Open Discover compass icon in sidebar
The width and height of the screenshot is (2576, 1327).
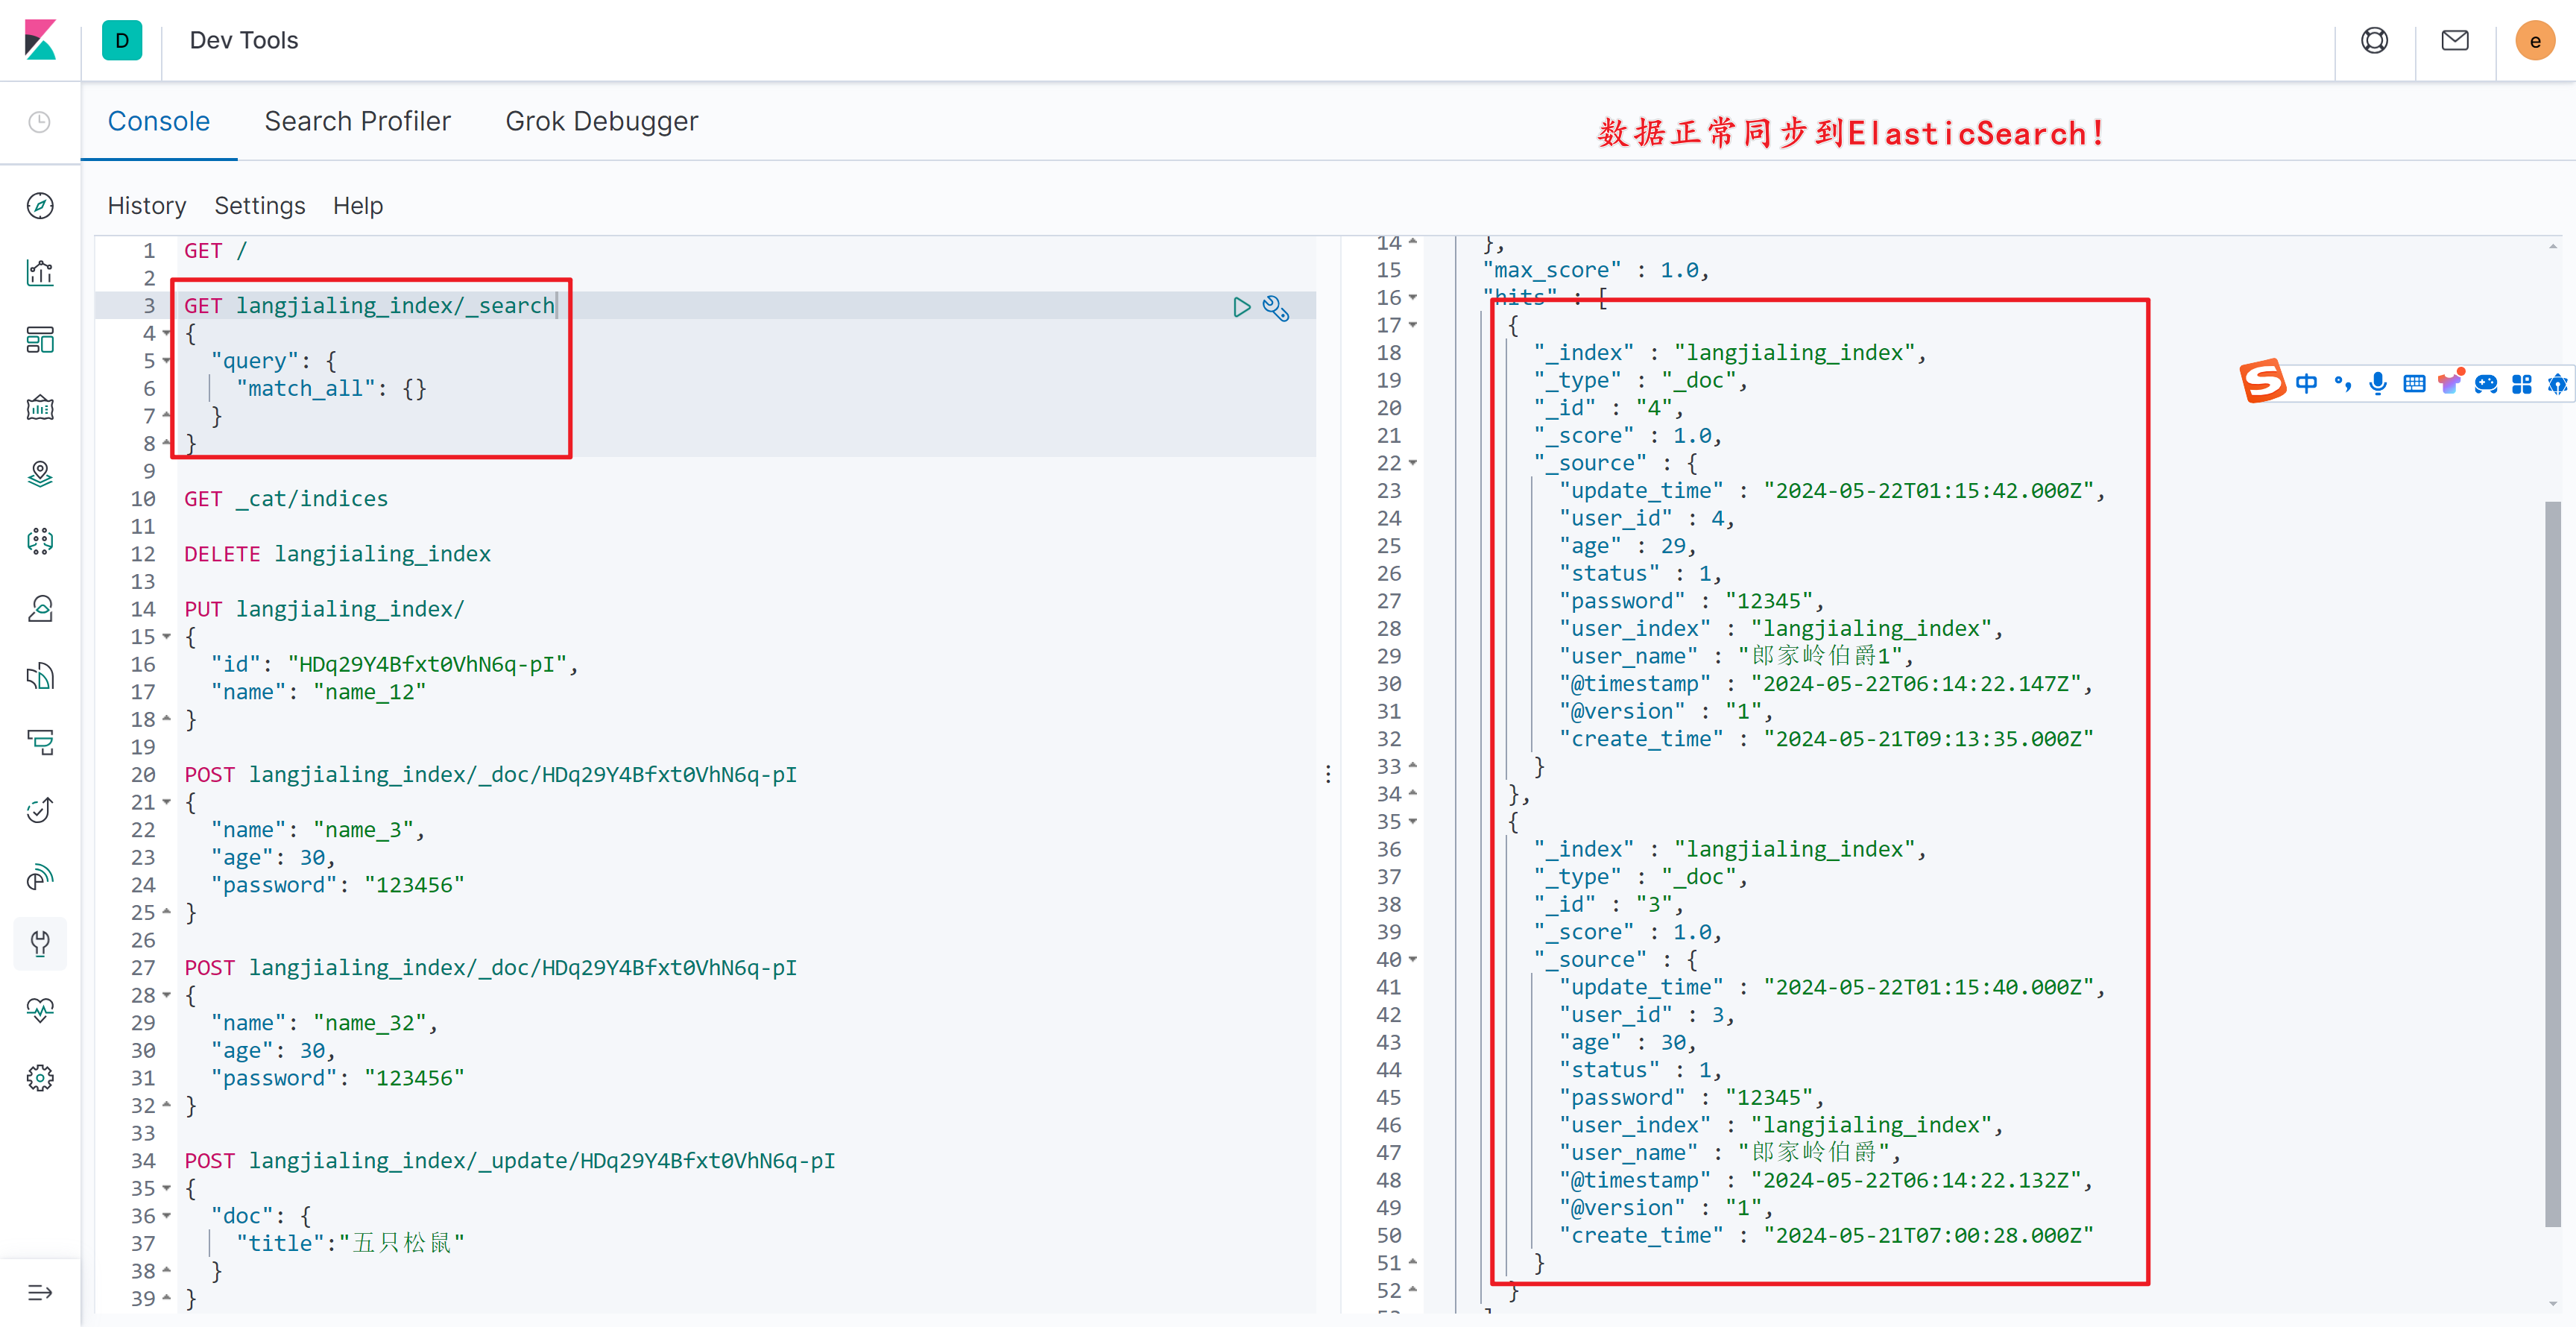point(40,206)
